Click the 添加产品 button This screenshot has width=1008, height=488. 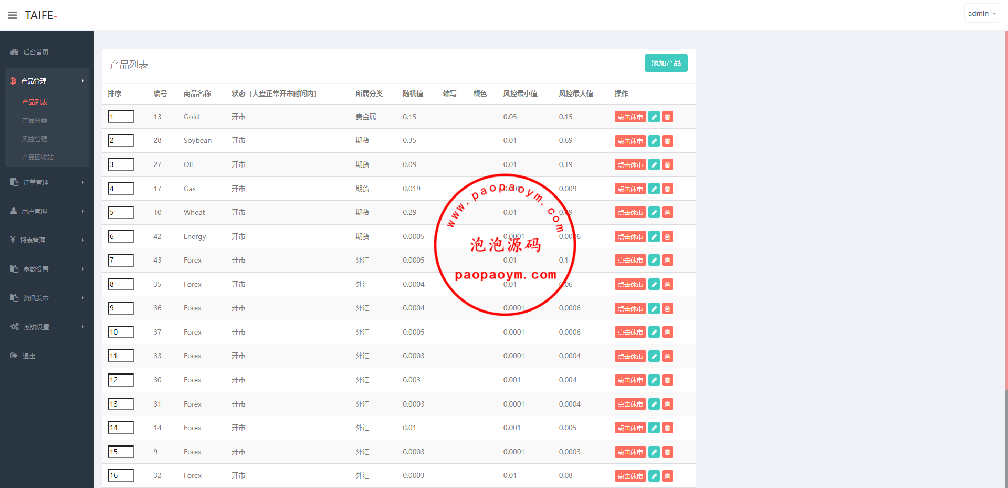[666, 63]
